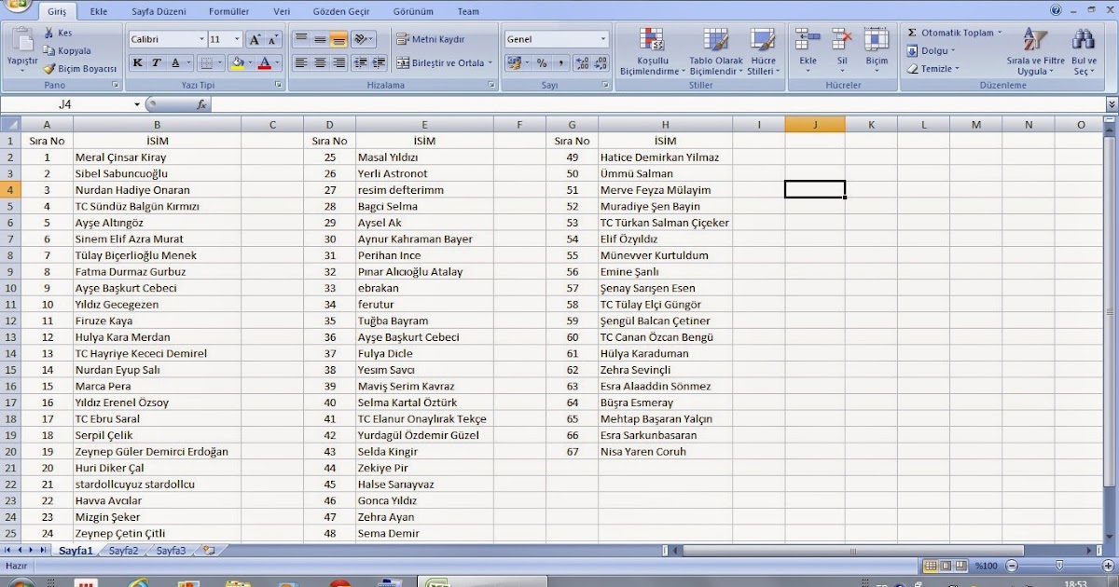This screenshot has width=1119, height=587.
Task: Decrease font size with the small A
Action: (272, 39)
